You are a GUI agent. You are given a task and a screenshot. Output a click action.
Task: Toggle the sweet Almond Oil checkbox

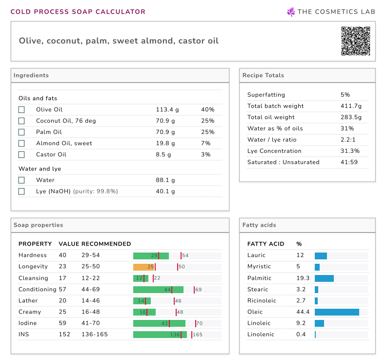point(21,143)
